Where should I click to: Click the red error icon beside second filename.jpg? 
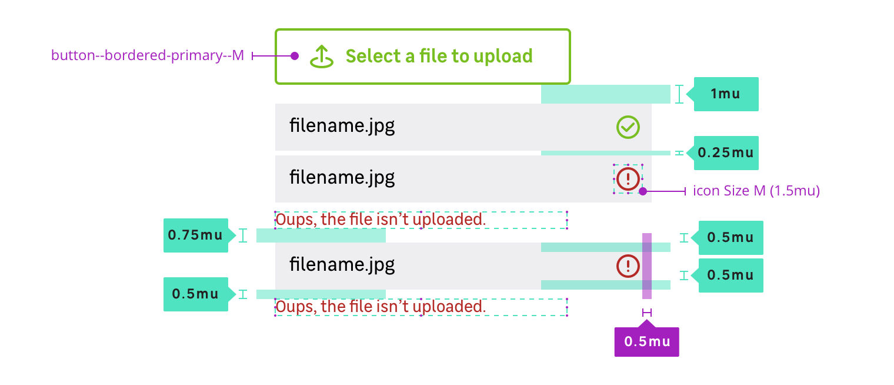[628, 178]
